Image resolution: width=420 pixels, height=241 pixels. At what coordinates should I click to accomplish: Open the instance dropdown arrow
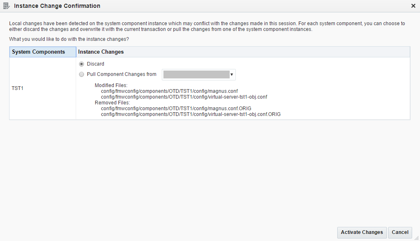point(232,75)
